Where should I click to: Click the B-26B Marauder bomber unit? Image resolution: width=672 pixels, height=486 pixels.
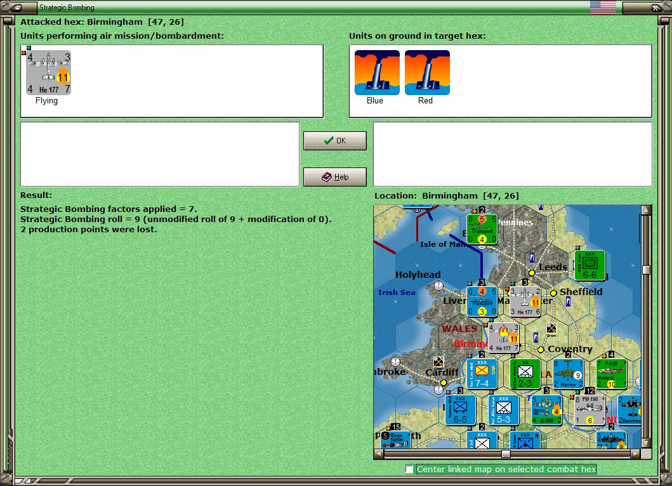pyautogui.click(x=546, y=409)
